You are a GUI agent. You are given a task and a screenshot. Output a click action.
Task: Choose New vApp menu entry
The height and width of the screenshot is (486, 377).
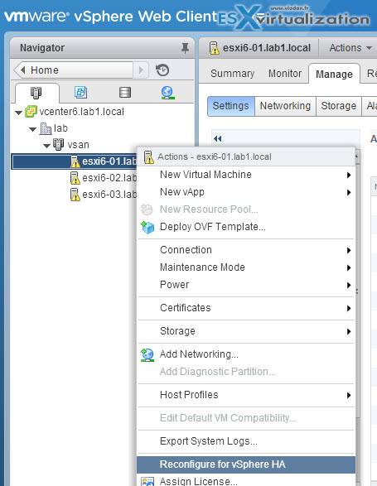(x=246, y=192)
